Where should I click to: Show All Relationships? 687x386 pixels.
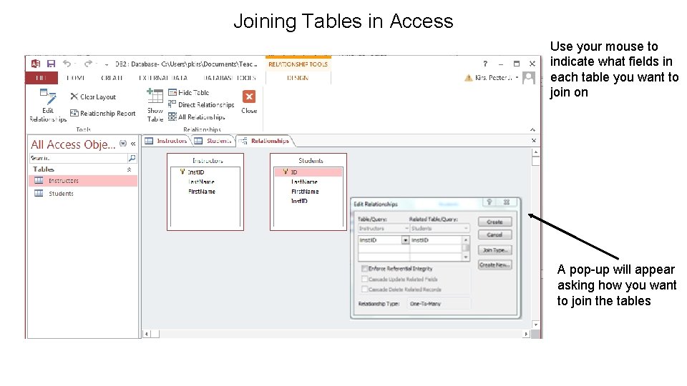click(197, 117)
